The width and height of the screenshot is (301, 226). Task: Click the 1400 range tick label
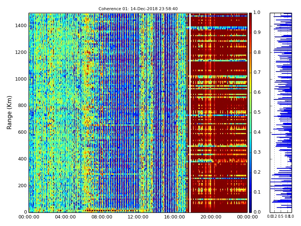[21, 26]
